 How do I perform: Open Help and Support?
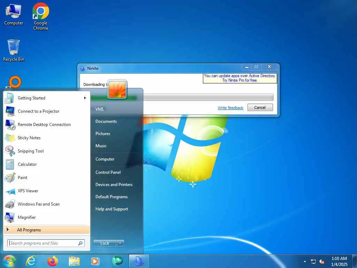[112, 209]
